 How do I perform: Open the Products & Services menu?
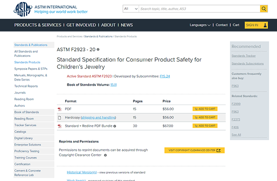38,25
